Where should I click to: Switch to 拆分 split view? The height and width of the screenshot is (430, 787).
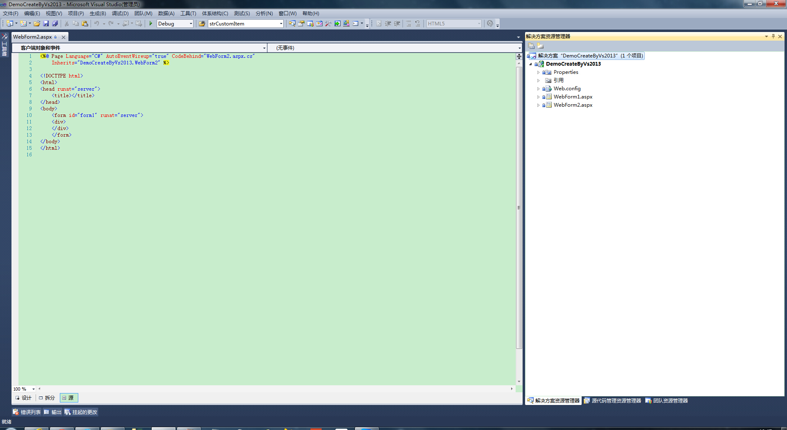(47, 398)
